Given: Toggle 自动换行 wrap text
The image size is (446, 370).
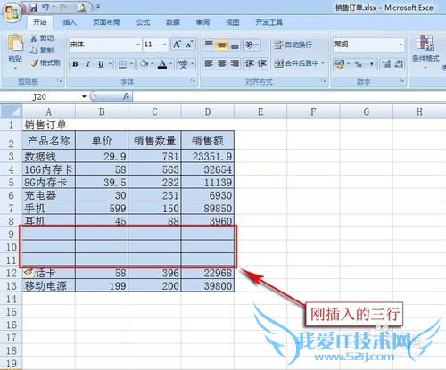Looking at the screenshot, I should (293, 45).
